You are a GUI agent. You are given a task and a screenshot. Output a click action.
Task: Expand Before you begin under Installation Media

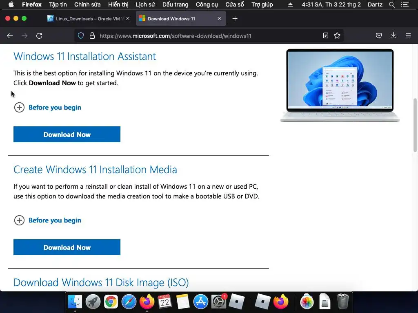(48, 220)
